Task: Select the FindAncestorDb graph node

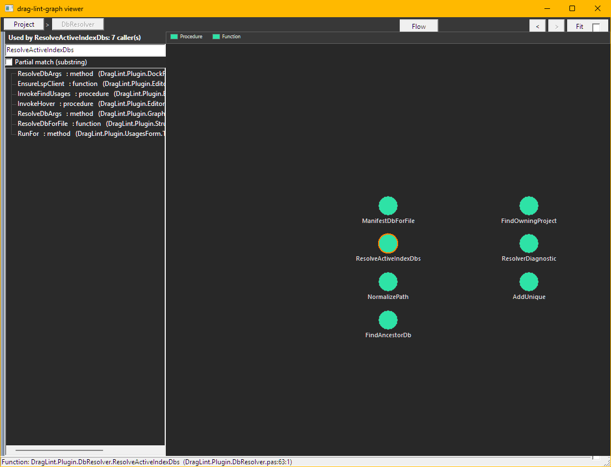Action: pyautogui.click(x=388, y=320)
